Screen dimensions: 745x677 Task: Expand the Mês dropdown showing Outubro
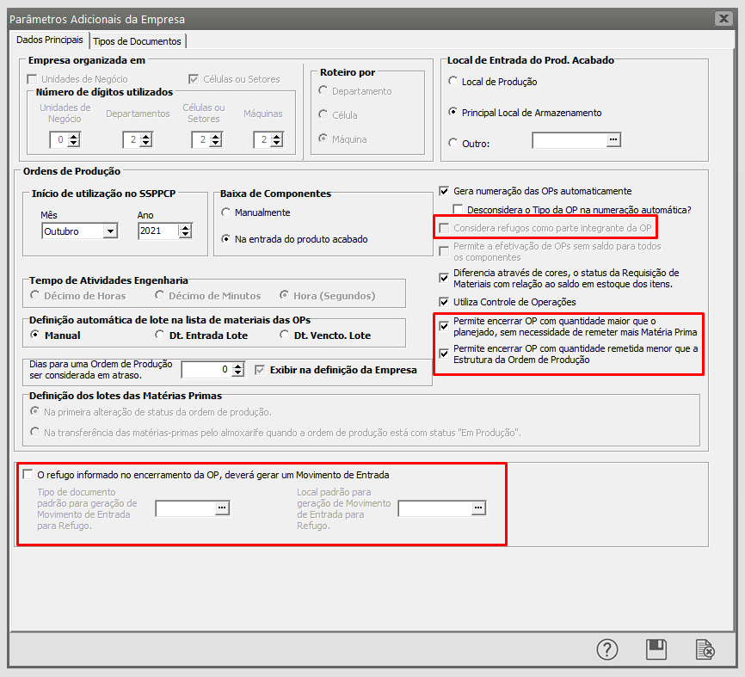(x=110, y=231)
